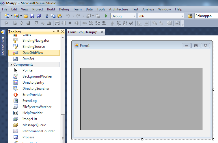Click Align Rights layout icon
Screen dimensions: 218x143
click(x=28, y=23)
